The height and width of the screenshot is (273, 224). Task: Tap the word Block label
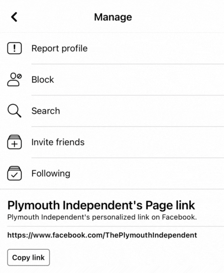(43, 80)
